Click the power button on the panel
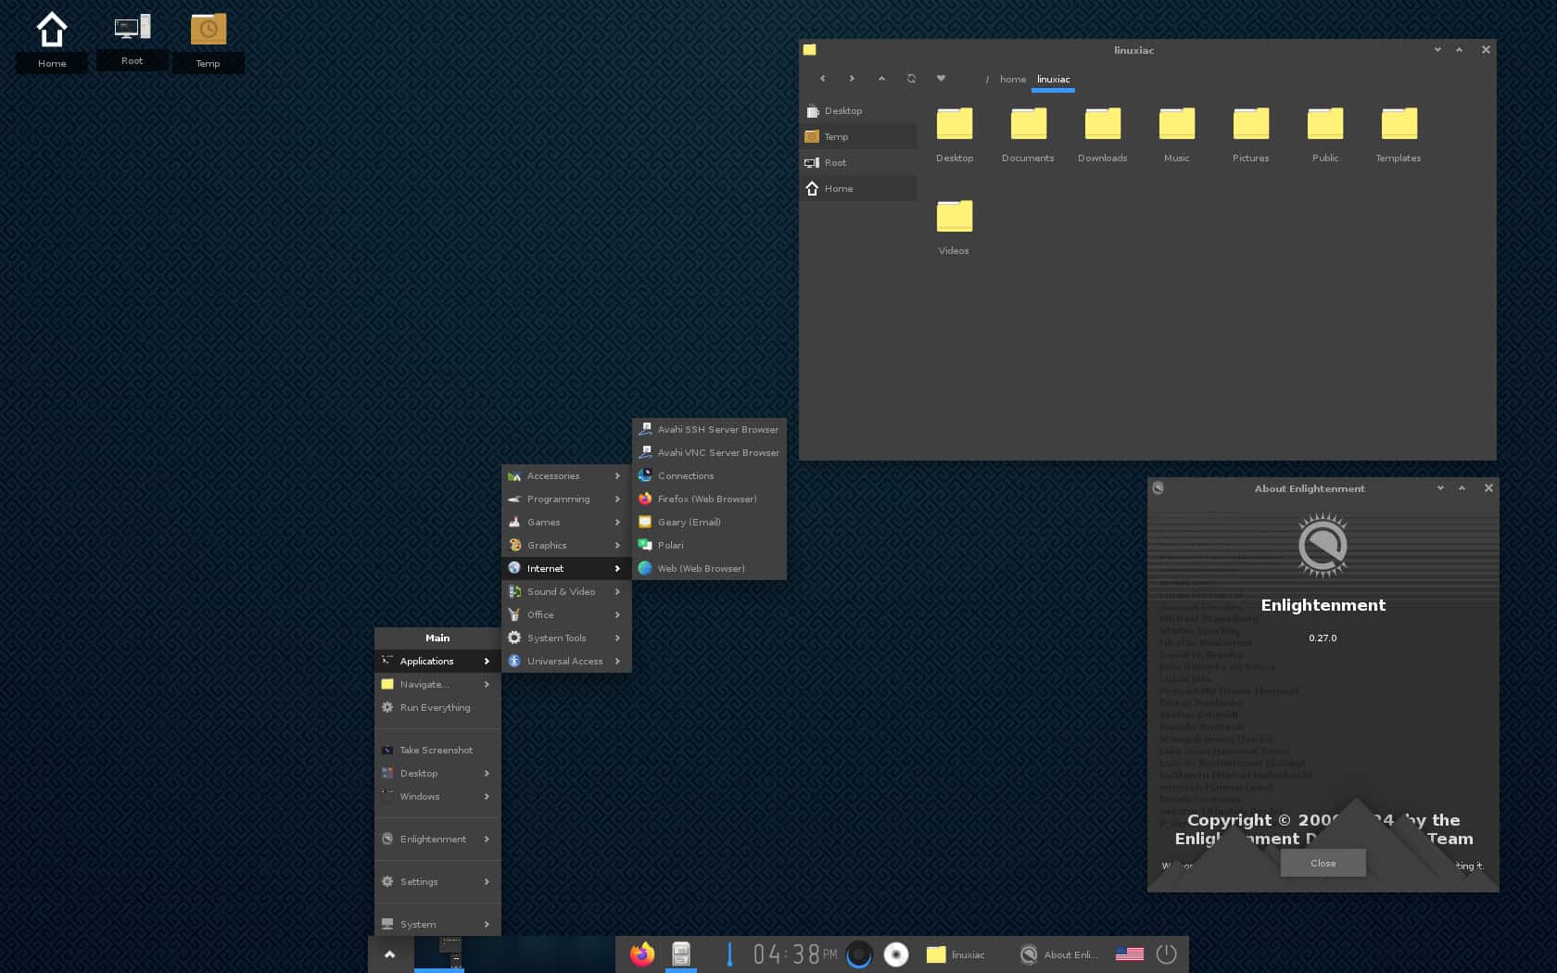 (x=1166, y=954)
